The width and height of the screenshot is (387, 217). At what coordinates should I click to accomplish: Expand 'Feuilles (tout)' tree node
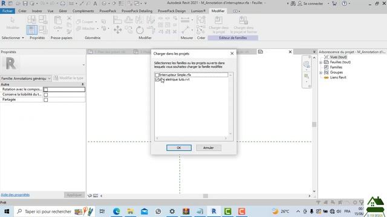[x=321, y=62]
